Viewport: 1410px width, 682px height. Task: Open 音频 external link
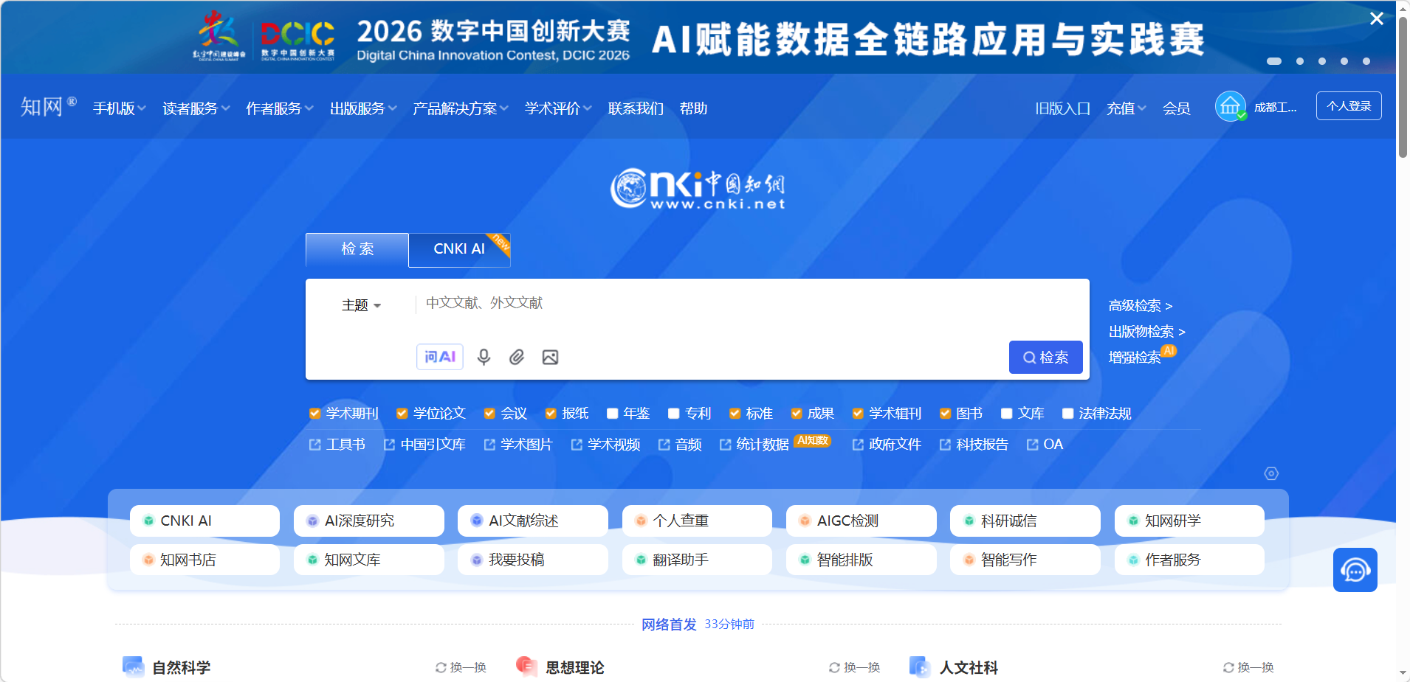coord(680,445)
